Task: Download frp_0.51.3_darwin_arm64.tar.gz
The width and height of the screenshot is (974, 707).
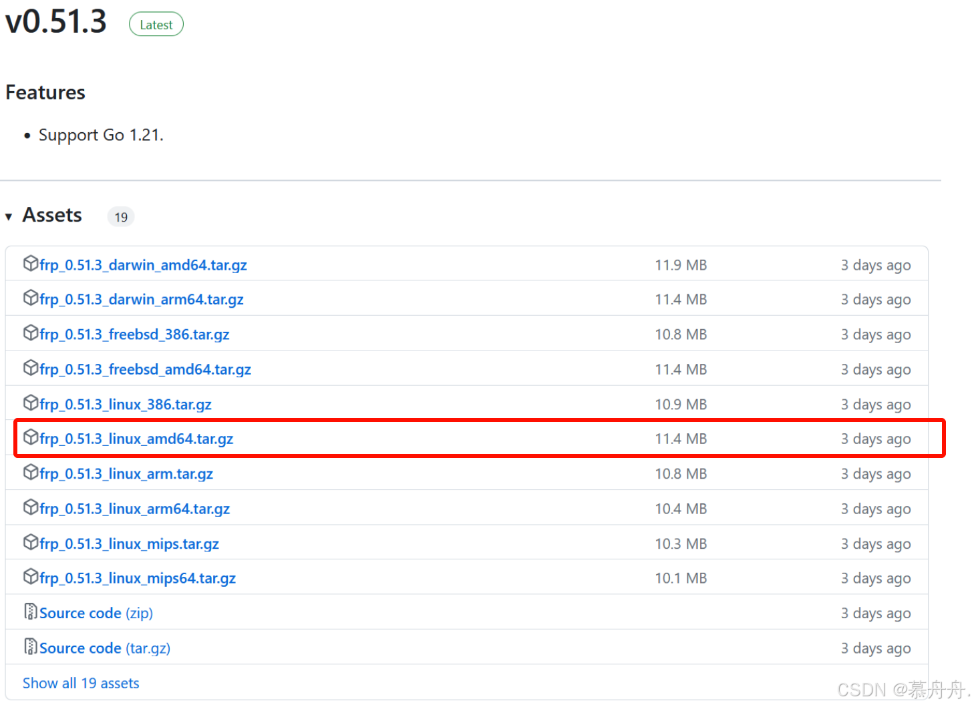Action: pyautogui.click(x=142, y=300)
